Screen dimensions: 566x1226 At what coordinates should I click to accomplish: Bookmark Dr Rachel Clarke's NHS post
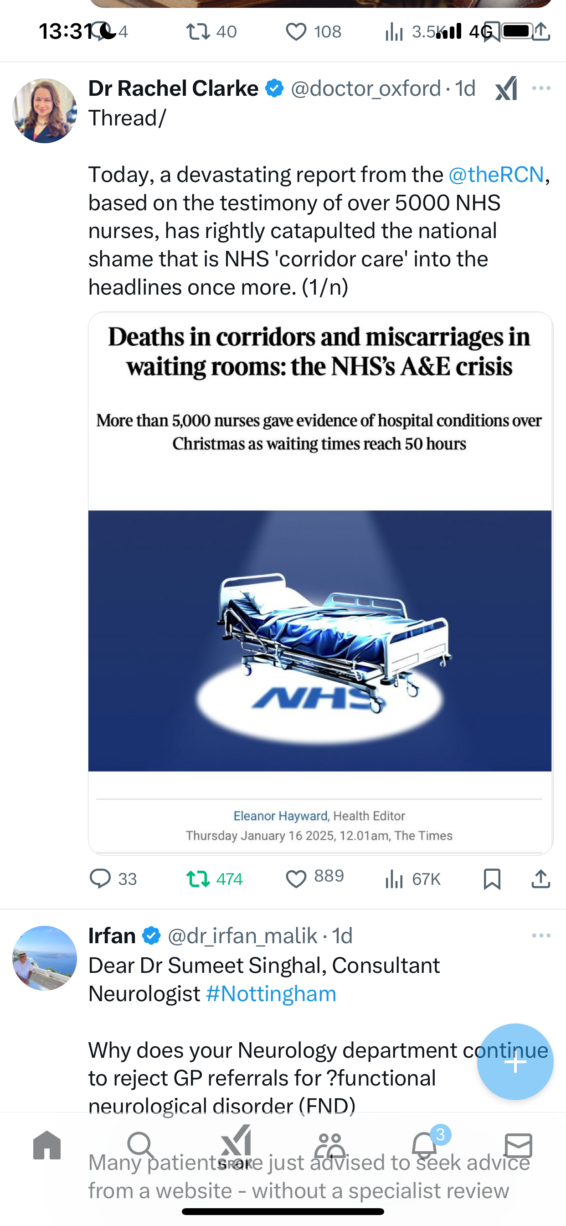(492, 878)
